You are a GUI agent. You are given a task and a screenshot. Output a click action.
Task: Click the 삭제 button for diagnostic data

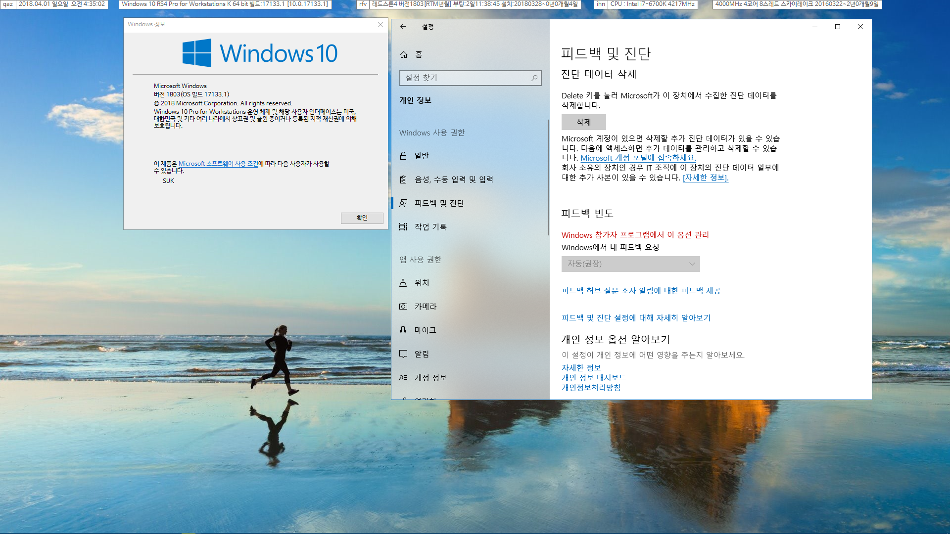[x=583, y=122]
